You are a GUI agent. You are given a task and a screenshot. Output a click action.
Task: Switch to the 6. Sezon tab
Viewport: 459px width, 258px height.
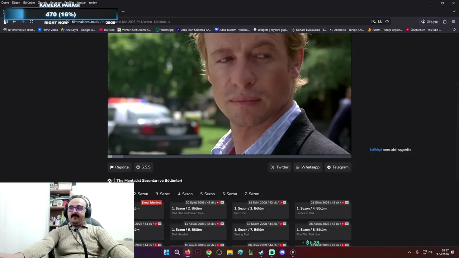[229, 194]
